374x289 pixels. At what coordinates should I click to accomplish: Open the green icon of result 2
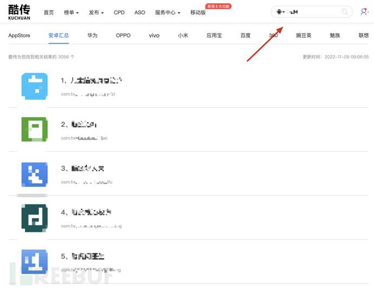click(35, 129)
